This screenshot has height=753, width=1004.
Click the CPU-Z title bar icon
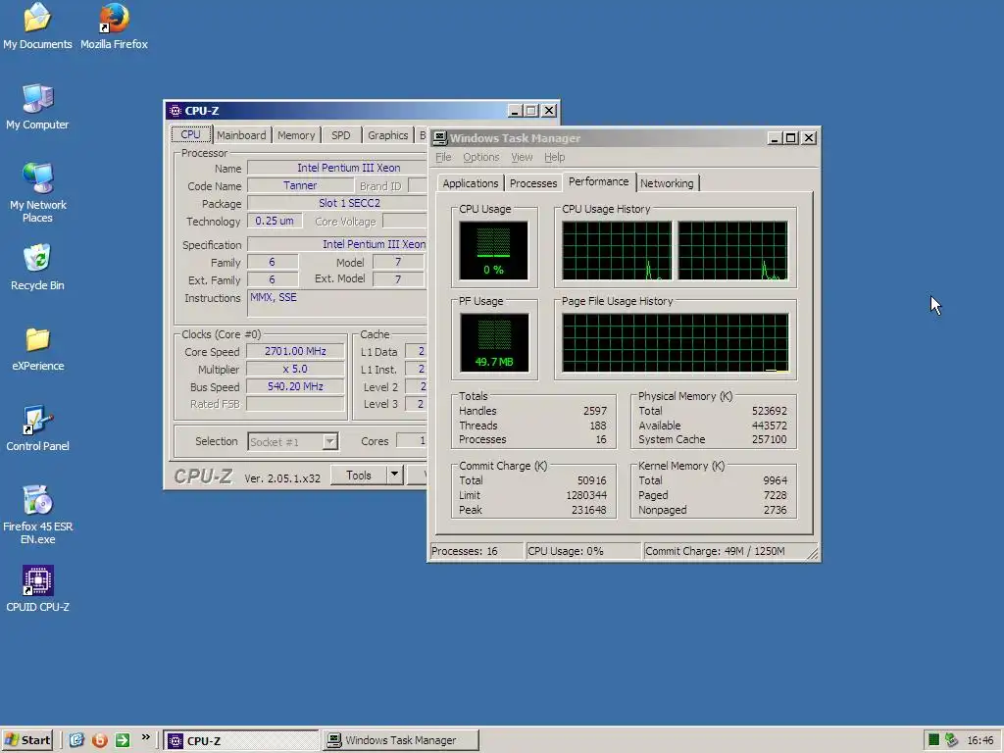pyautogui.click(x=175, y=111)
